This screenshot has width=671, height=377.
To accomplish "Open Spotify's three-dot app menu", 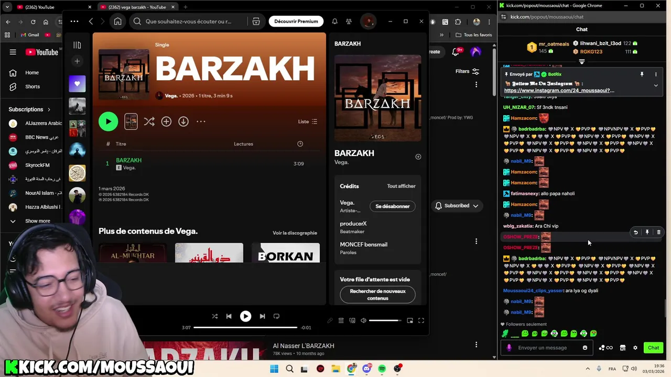I will point(74,21).
